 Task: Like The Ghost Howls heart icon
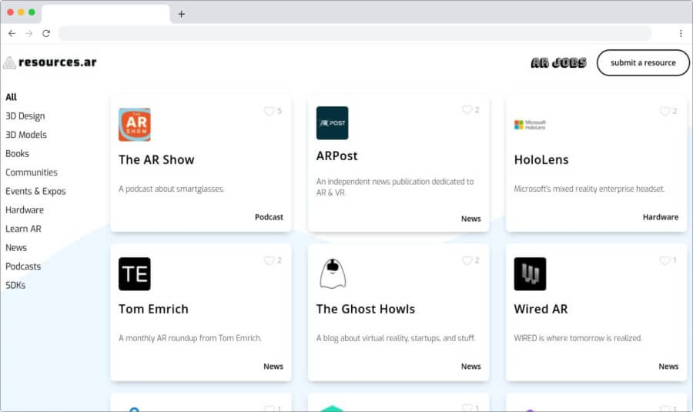[467, 260]
